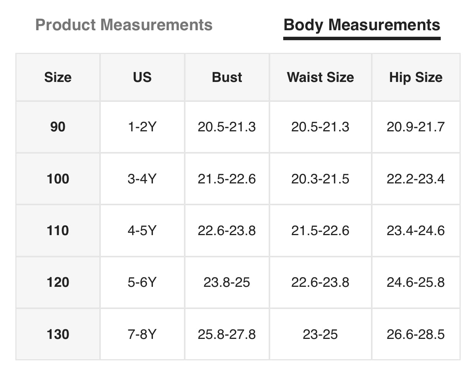Click the 1-2Y US age cell
Image resolution: width=476 pixels, height=368 pixels.
tap(142, 127)
